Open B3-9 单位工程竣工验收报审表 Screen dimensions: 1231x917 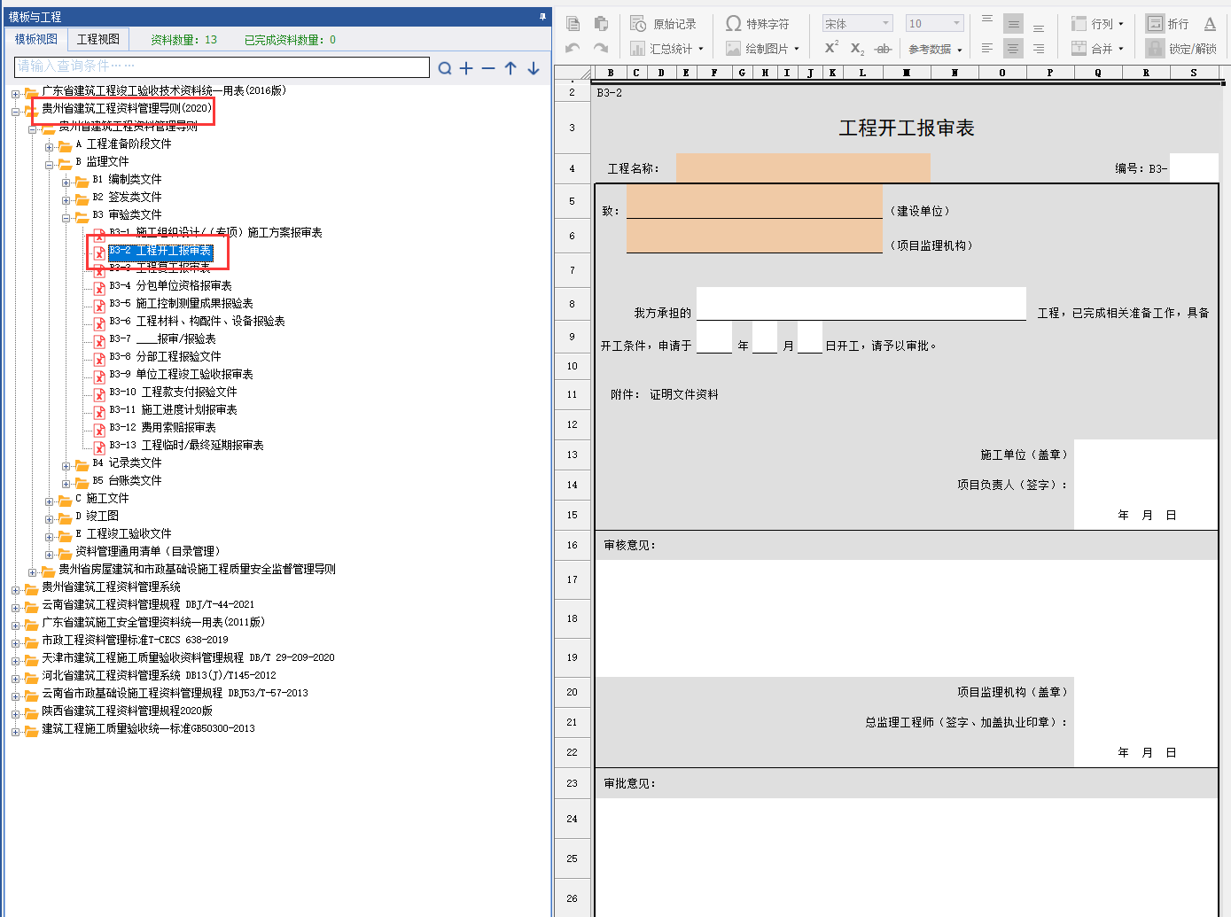click(181, 374)
